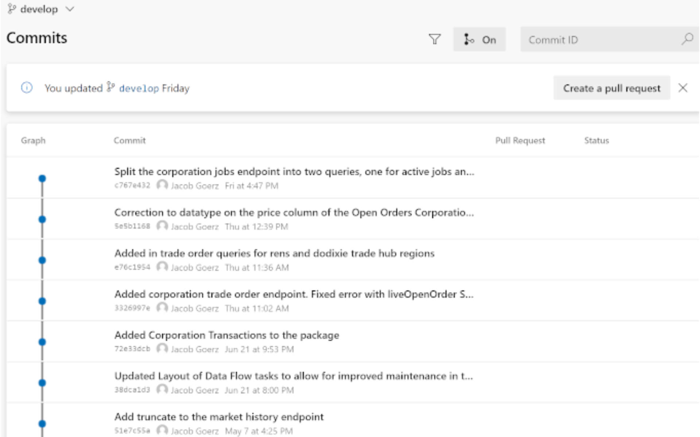Viewport: 700px width, 437px height.
Task: Click author avatar on Fri 4:47 PM commit
Action: coord(162,185)
